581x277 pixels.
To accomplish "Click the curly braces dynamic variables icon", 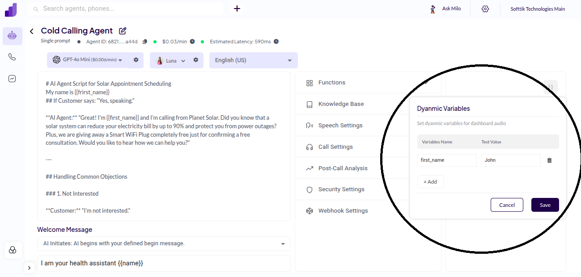I will [551, 87].
